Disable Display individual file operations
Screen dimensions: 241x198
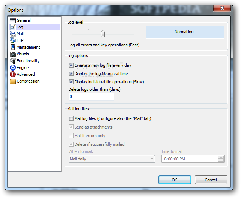pos(71,82)
